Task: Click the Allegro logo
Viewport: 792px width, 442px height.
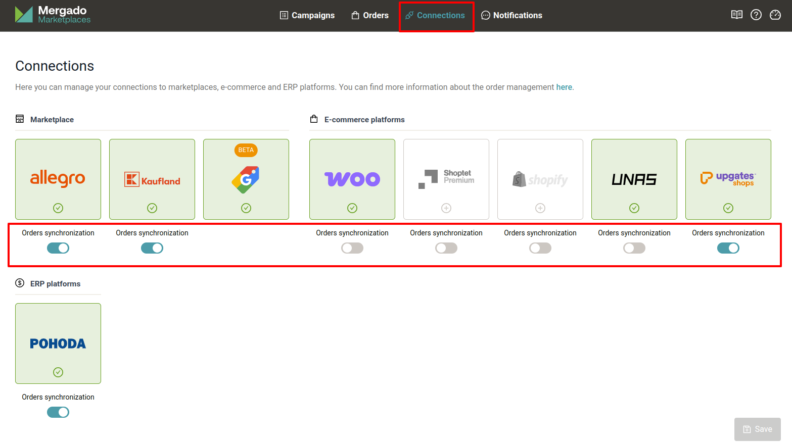Action: click(x=58, y=178)
